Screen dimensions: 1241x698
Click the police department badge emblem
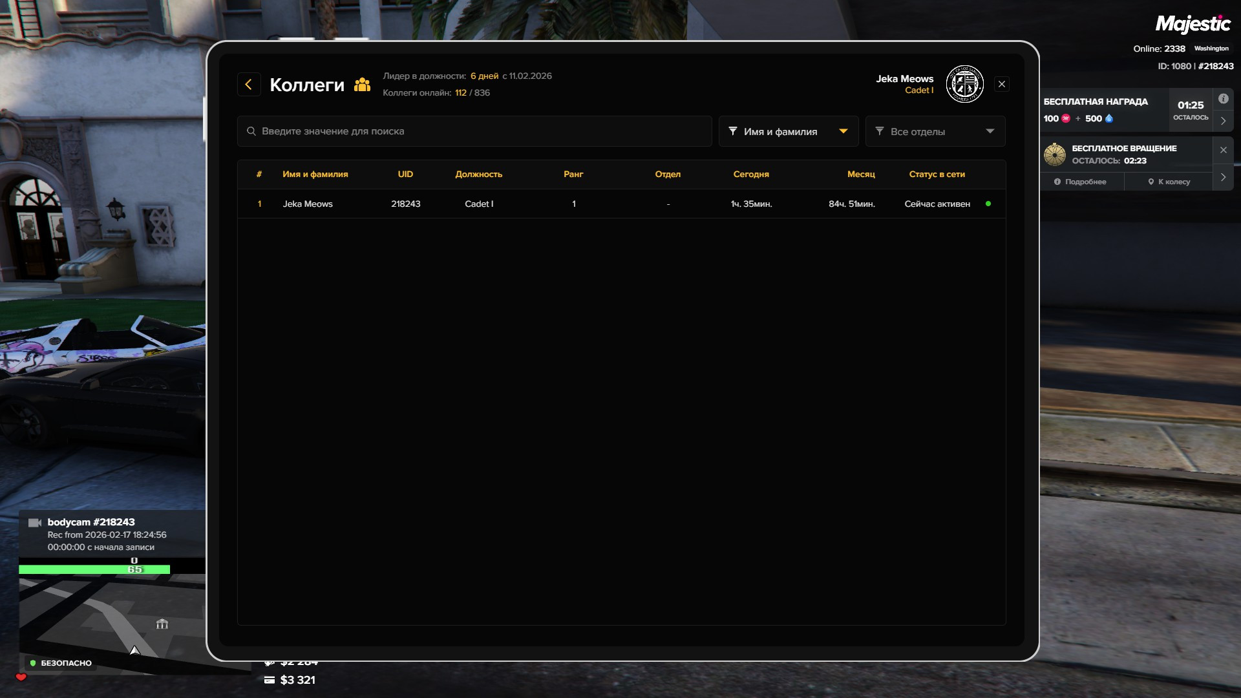(x=964, y=84)
